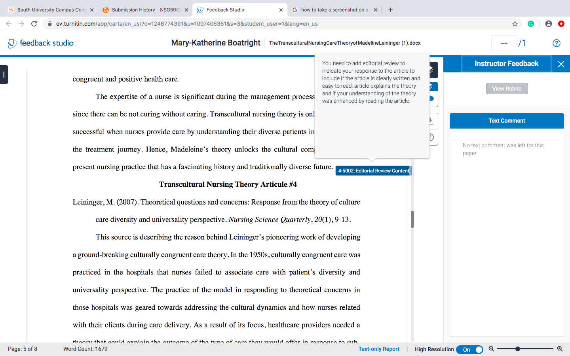This screenshot has height=356, width=570.
Task: Click the red Chrome update icon
Action: pyautogui.click(x=561, y=24)
